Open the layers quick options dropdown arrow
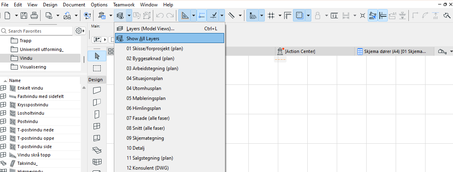Screen dimensions: 453x172 (x=129, y=16)
